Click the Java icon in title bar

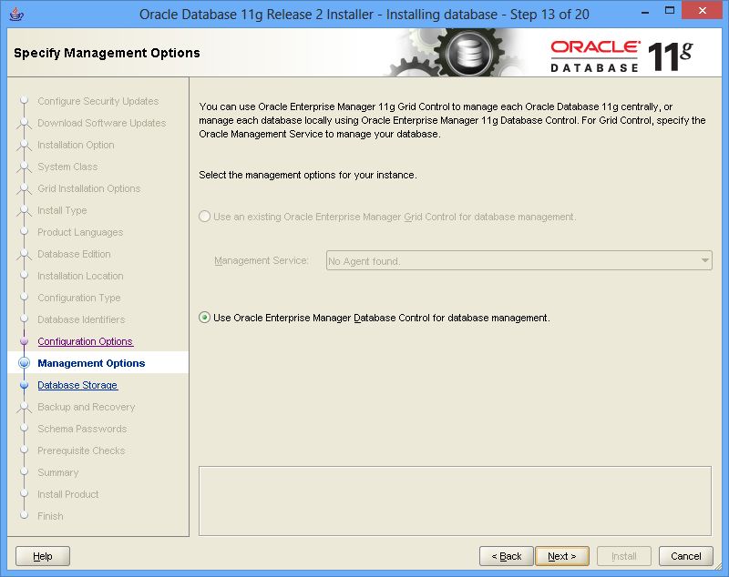pyautogui.click(x=16, y=14)
